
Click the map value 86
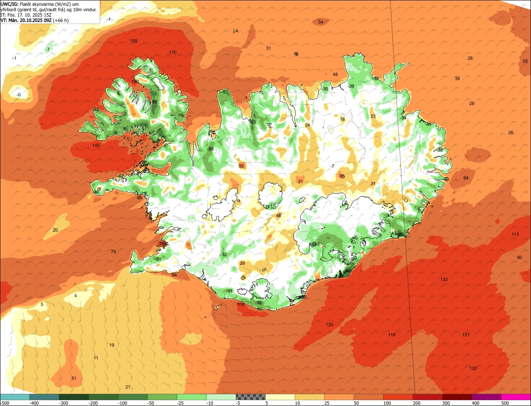coord(139,198)
